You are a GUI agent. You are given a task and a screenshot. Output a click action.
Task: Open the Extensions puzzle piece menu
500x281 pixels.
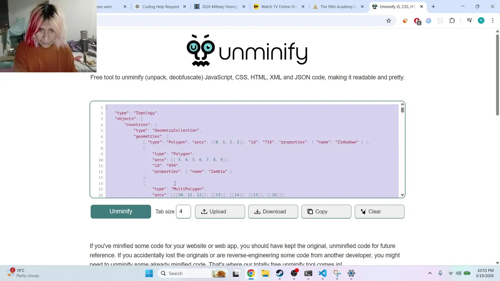coord(452,21)
